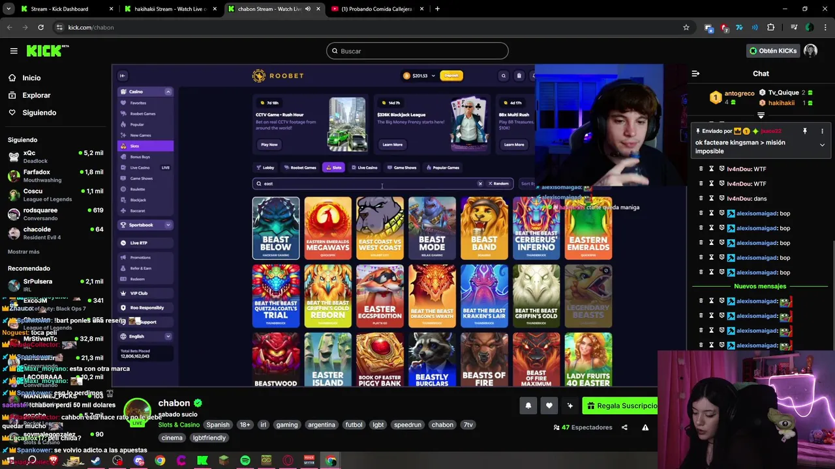Open Steam from the taskbar
This screenshot has width=835, height=469.
tap(96, 461)
